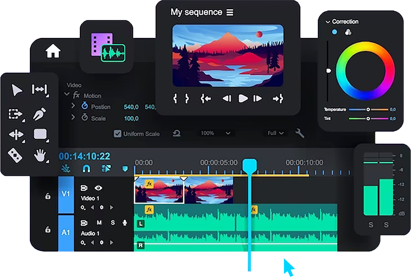This screenshot has height=277, width=411.
Task: Choose the Selection arrow tool
Action: click(17, 90)
